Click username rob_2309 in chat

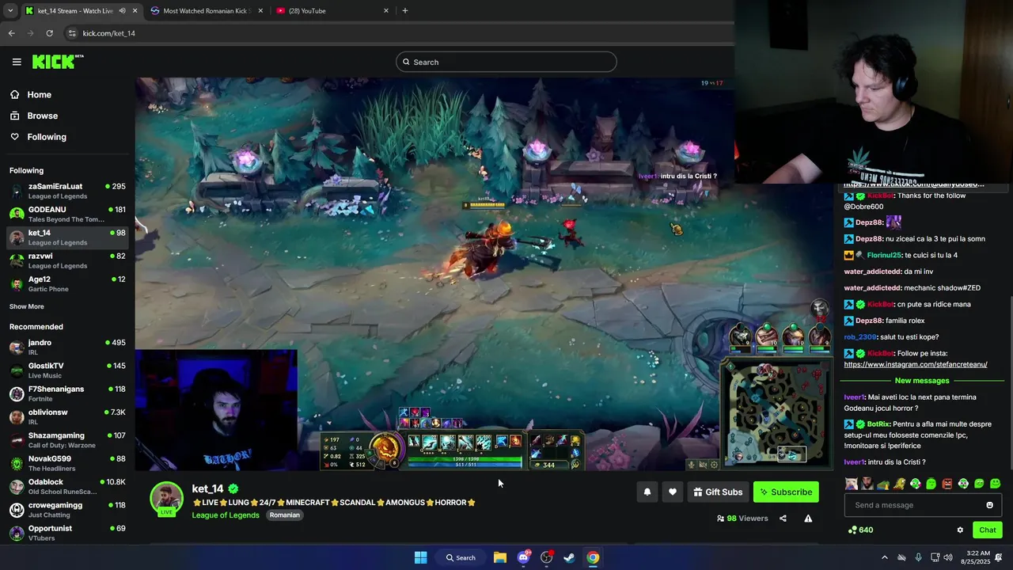tap(861, 337)
